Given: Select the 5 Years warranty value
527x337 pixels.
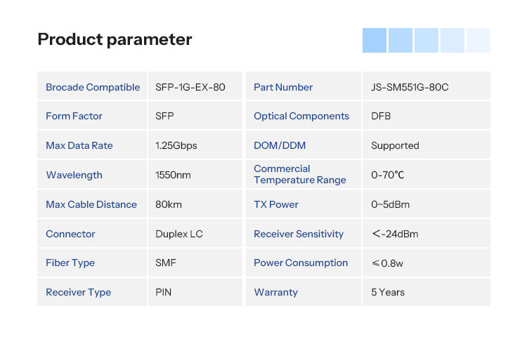Looking at the screenshot, I should [x=388, y=292].
